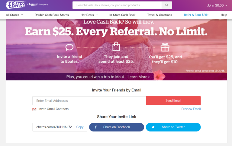Copy the invite link
Viewport: 232px width, 146px height.
[80, 127]
